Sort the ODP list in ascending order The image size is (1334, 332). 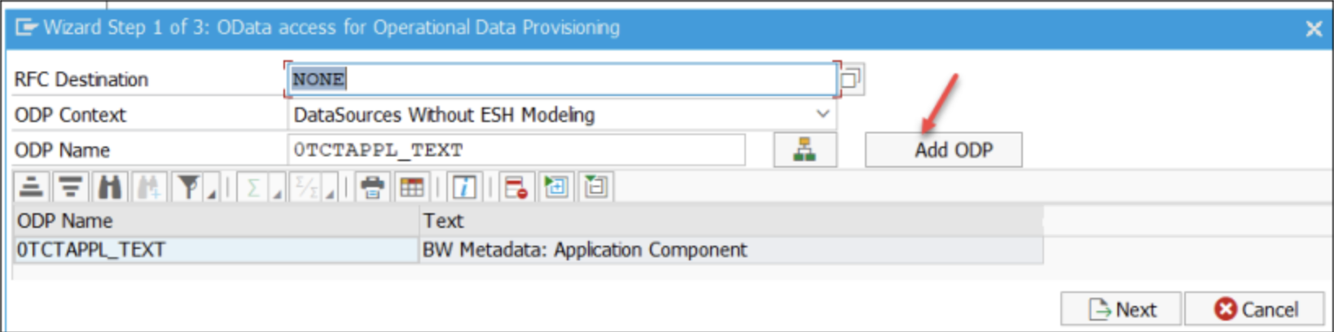coord(32,187)
